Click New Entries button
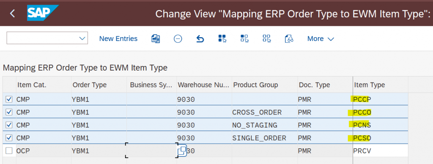The height and width of the screenshot is (164, 433). [118, 38]
